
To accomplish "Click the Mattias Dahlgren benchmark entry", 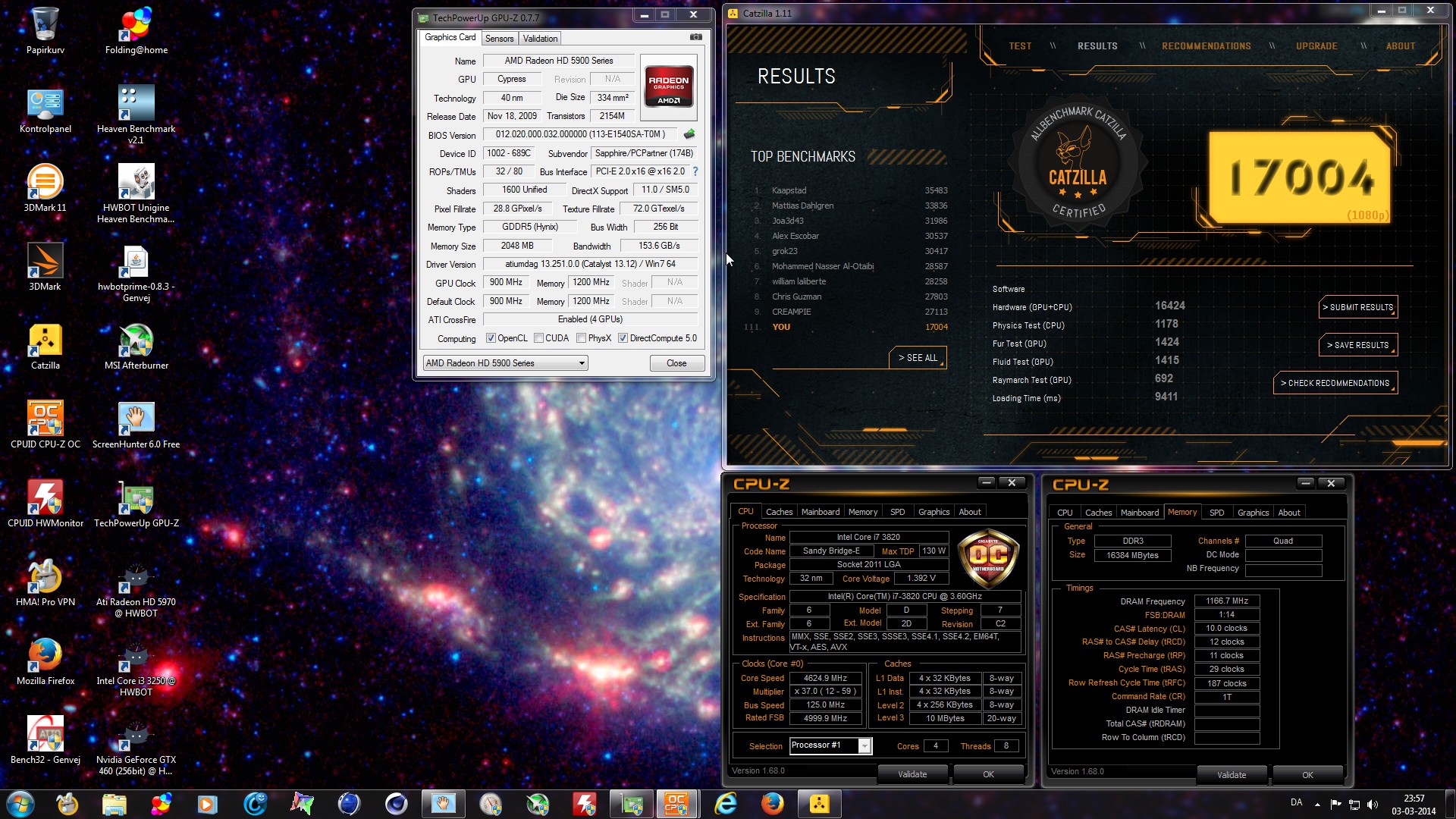I will (849, 206).
